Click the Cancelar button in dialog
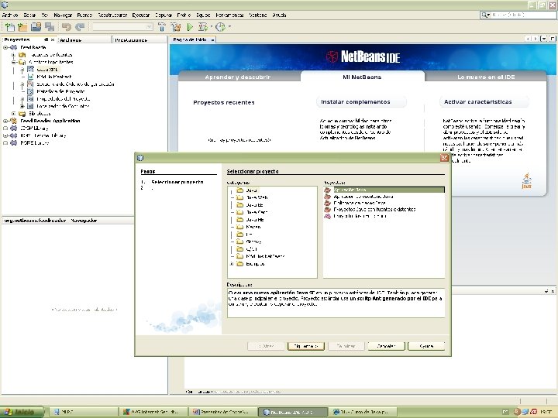558x418 pixels. pos(387,346)
